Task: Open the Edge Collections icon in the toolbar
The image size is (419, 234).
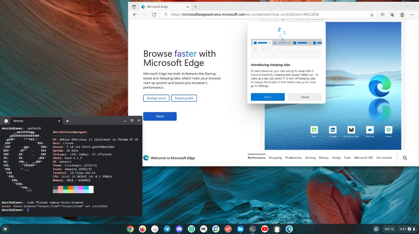Action: pos(392,15)
